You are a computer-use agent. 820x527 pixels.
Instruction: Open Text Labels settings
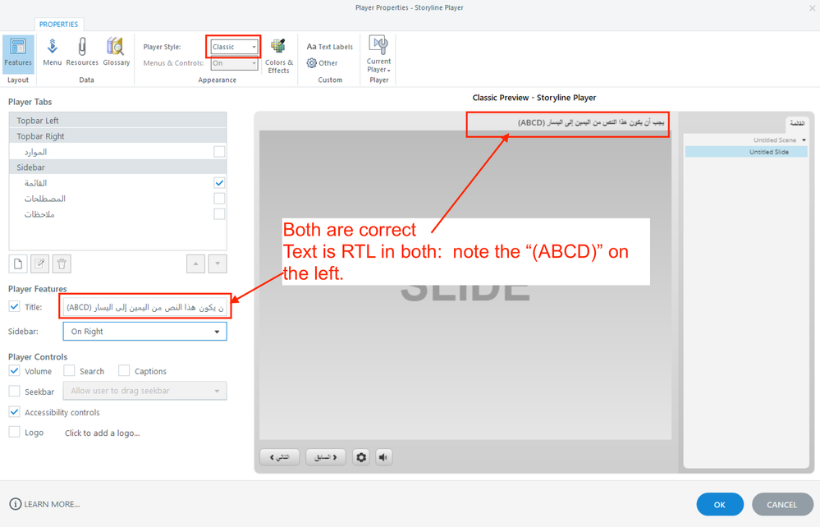(330, 47)
